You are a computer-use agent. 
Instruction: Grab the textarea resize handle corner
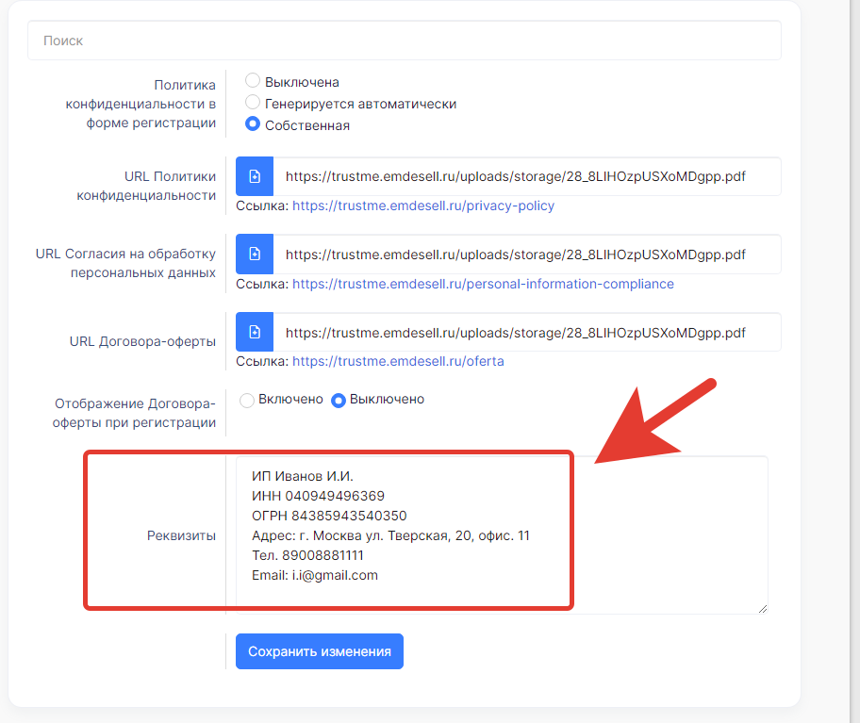tap(762, 608)
